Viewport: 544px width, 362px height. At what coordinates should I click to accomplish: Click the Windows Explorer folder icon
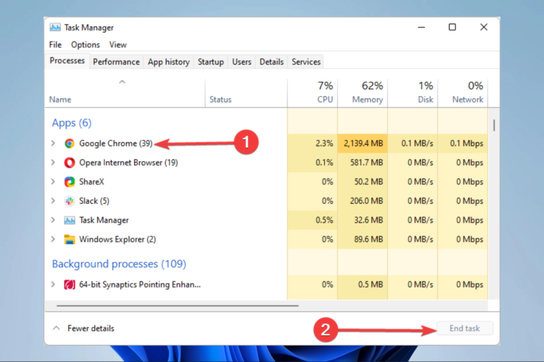[x=69, y=239]
